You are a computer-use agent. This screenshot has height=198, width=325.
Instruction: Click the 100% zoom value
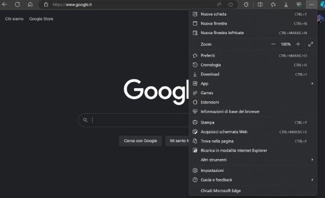pyautogui.click(x=286, y=44)
